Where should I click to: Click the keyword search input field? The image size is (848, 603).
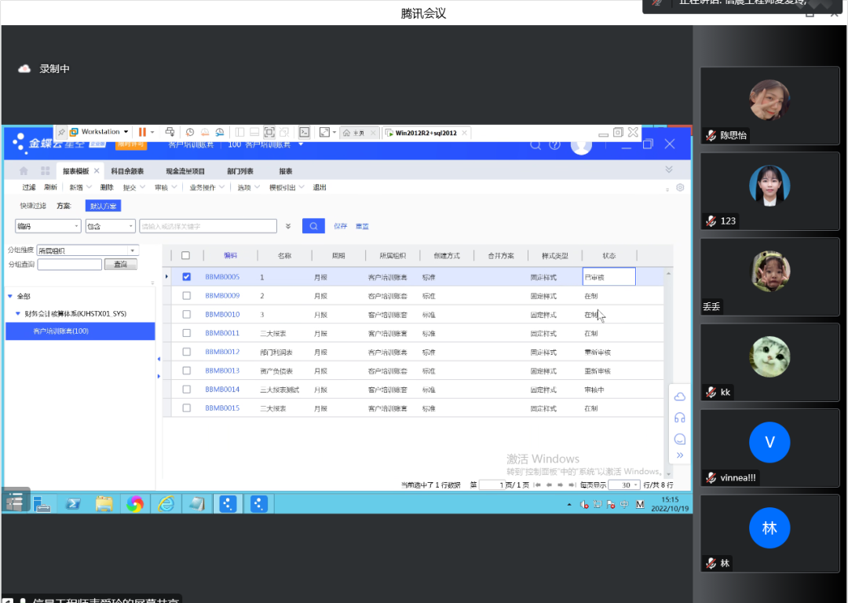click(208, 226)
